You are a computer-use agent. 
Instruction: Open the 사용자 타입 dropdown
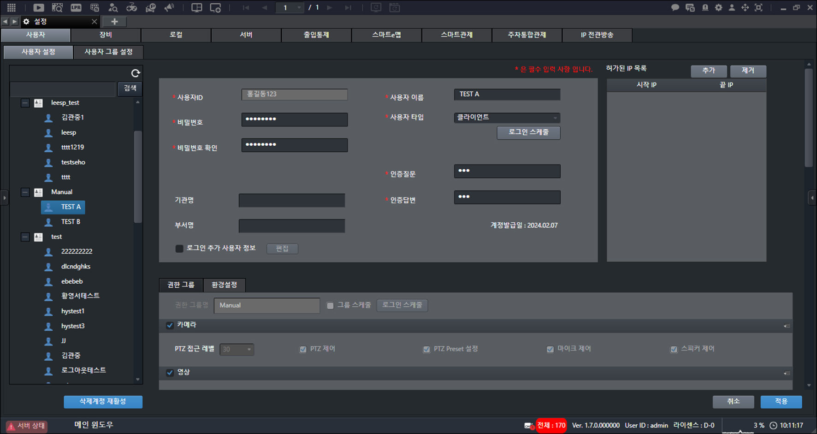coord(507,118)
